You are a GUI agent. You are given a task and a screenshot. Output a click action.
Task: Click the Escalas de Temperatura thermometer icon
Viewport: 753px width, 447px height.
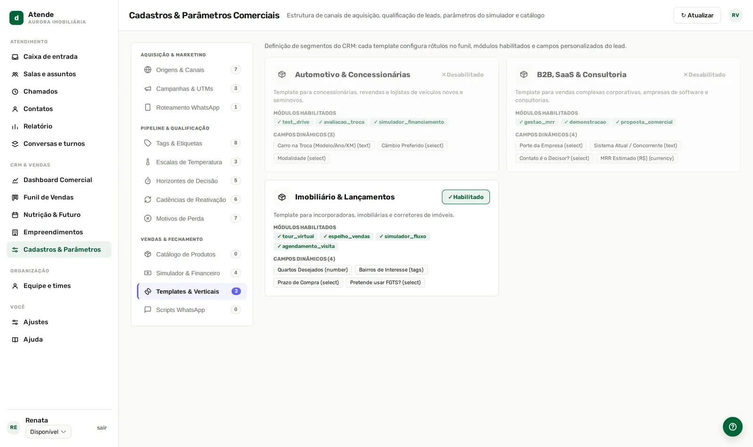(148, 162)
